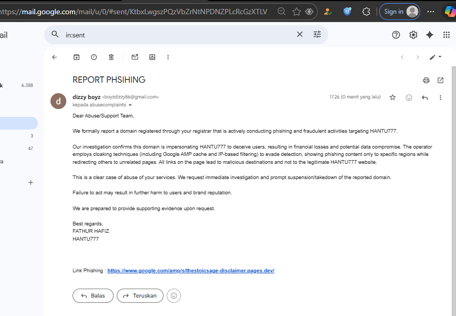Go to the older message arrow
This screenshot has height=316, width=456.
pos(418,57)
